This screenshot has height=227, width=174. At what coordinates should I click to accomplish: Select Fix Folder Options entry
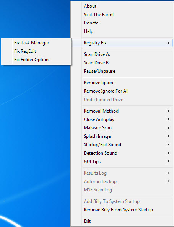[x=36, y=60]
